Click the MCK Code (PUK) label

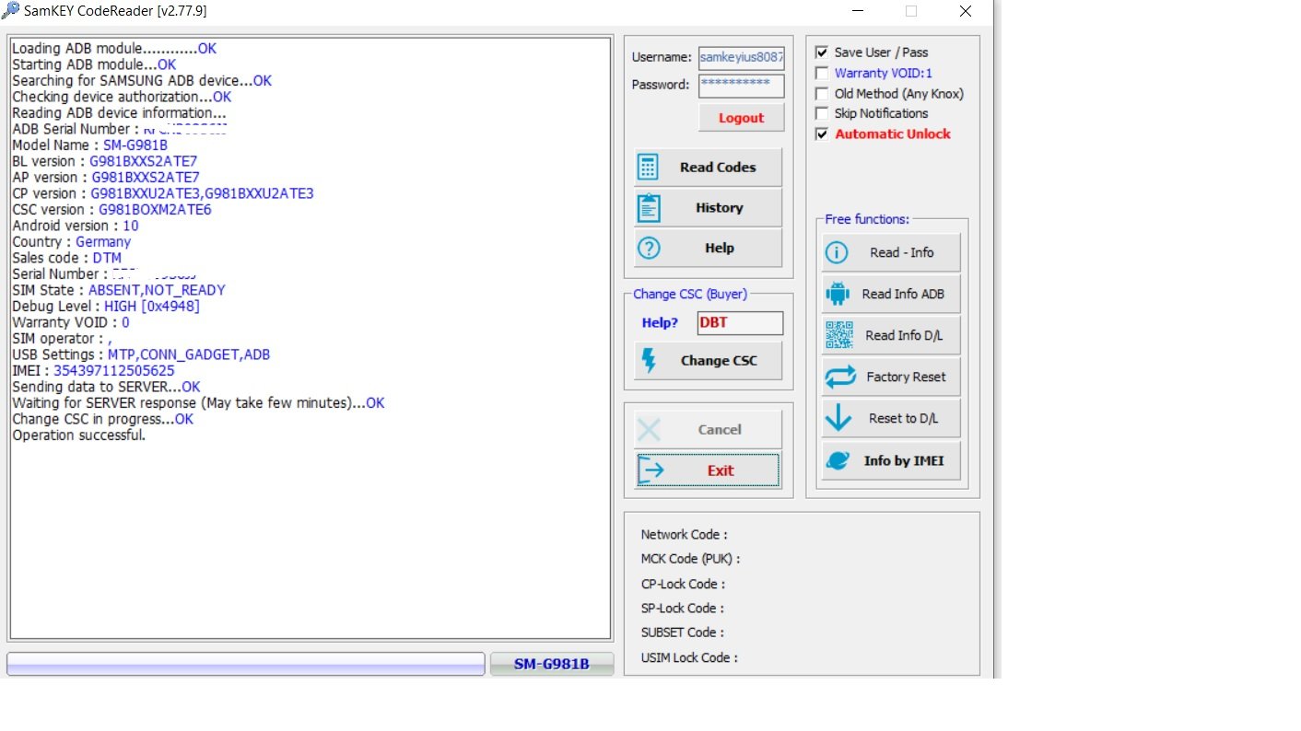[691, 559]
